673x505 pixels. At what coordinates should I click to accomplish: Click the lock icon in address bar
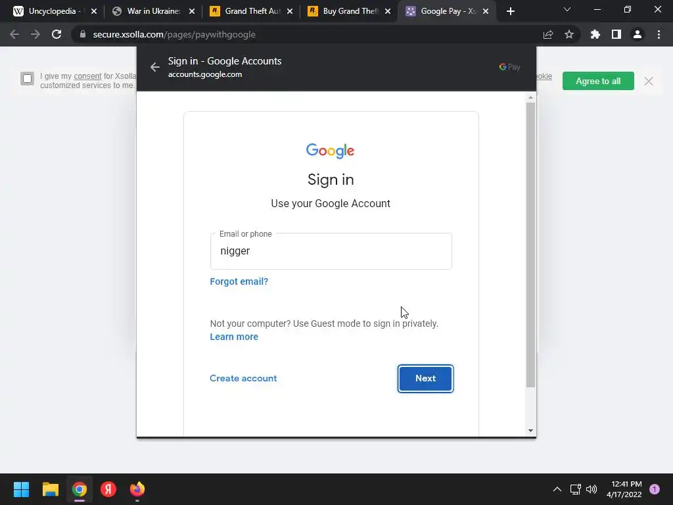(x=82, y=34)
